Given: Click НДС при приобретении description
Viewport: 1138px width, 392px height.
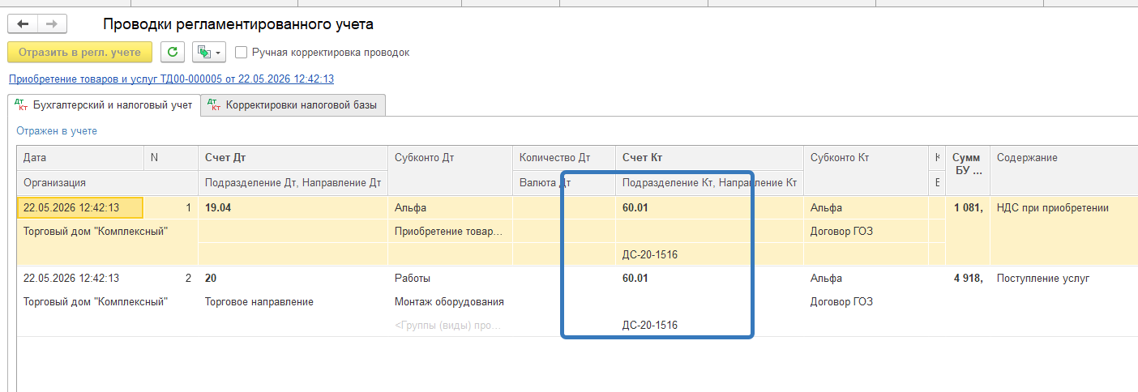Looking at the screenshot, I should (x=1052, y=207).
